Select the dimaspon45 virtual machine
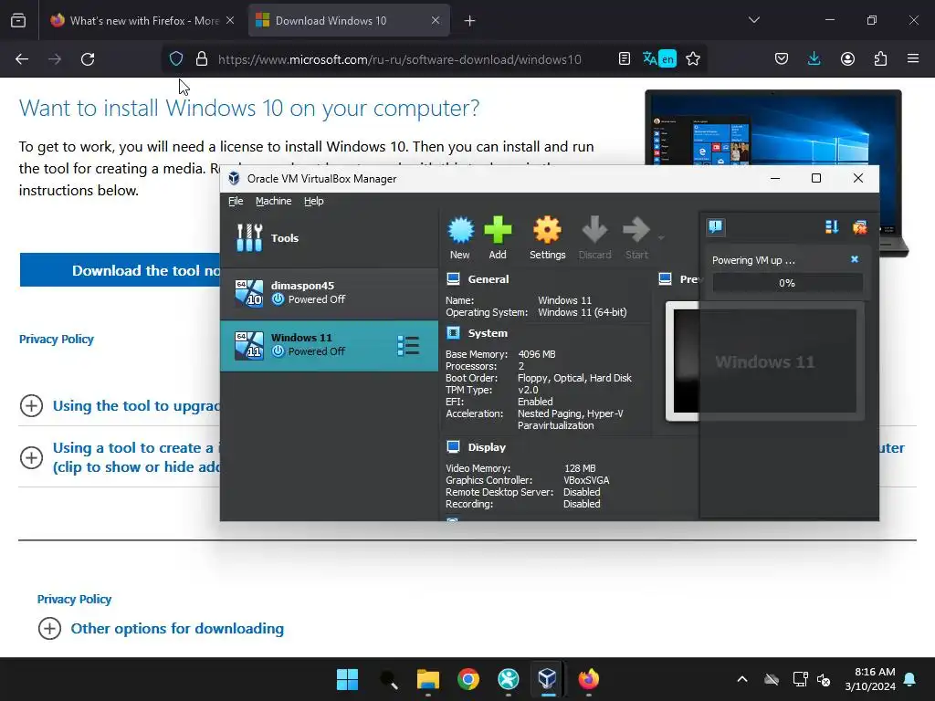This screenshot has width=935, height=701. (329, 293)
